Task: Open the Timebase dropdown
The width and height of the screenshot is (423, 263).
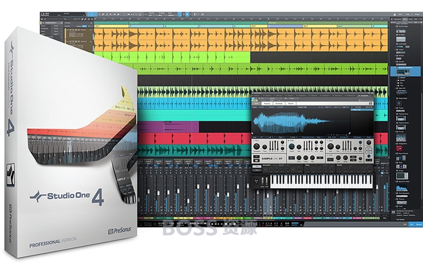Action: pyautogui.click(x=163, y=15)
